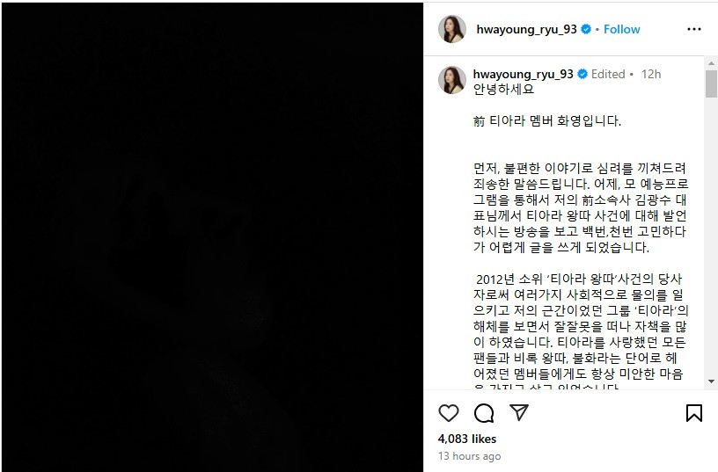The height and width of the screenshot is (472, 718).
Task: Click hwayoung_ryu_93 username above caption
Action: (x=523, y=74)
